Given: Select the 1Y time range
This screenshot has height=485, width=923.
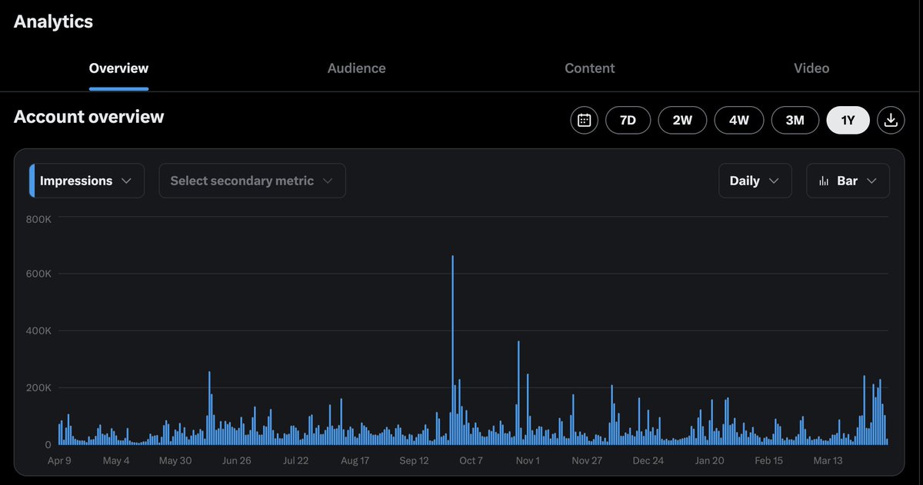Looking at the screenshot, I should pos(848,120).
